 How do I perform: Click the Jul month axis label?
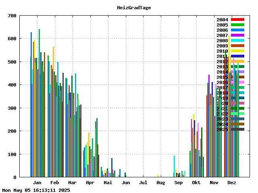[x=143, y=183]
